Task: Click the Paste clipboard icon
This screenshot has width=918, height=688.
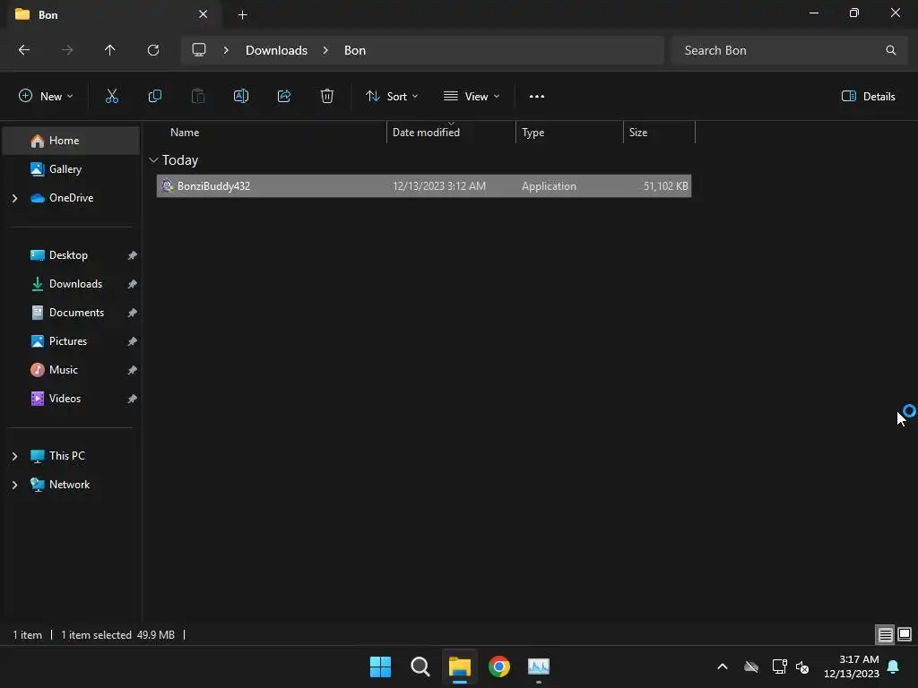Action: pos(198,97)
